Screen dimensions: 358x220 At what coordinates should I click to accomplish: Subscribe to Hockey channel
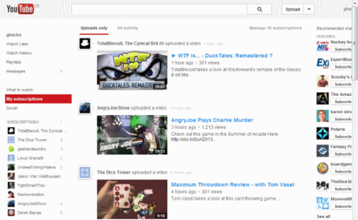[x=342, y=50]
